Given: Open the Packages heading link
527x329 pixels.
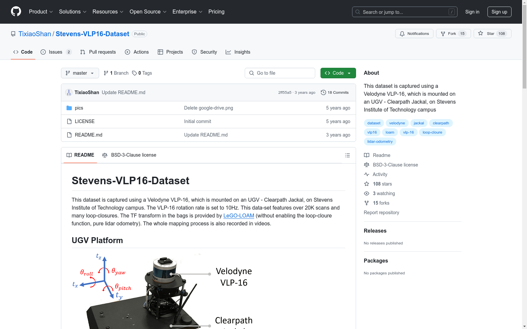Looking at the screenshot, I should [x=375, y=261].
